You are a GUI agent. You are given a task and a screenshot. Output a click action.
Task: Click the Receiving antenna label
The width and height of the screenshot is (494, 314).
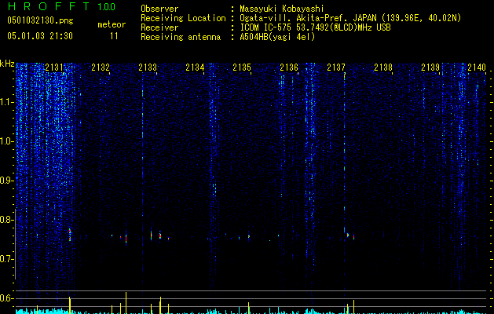[181, 37]
